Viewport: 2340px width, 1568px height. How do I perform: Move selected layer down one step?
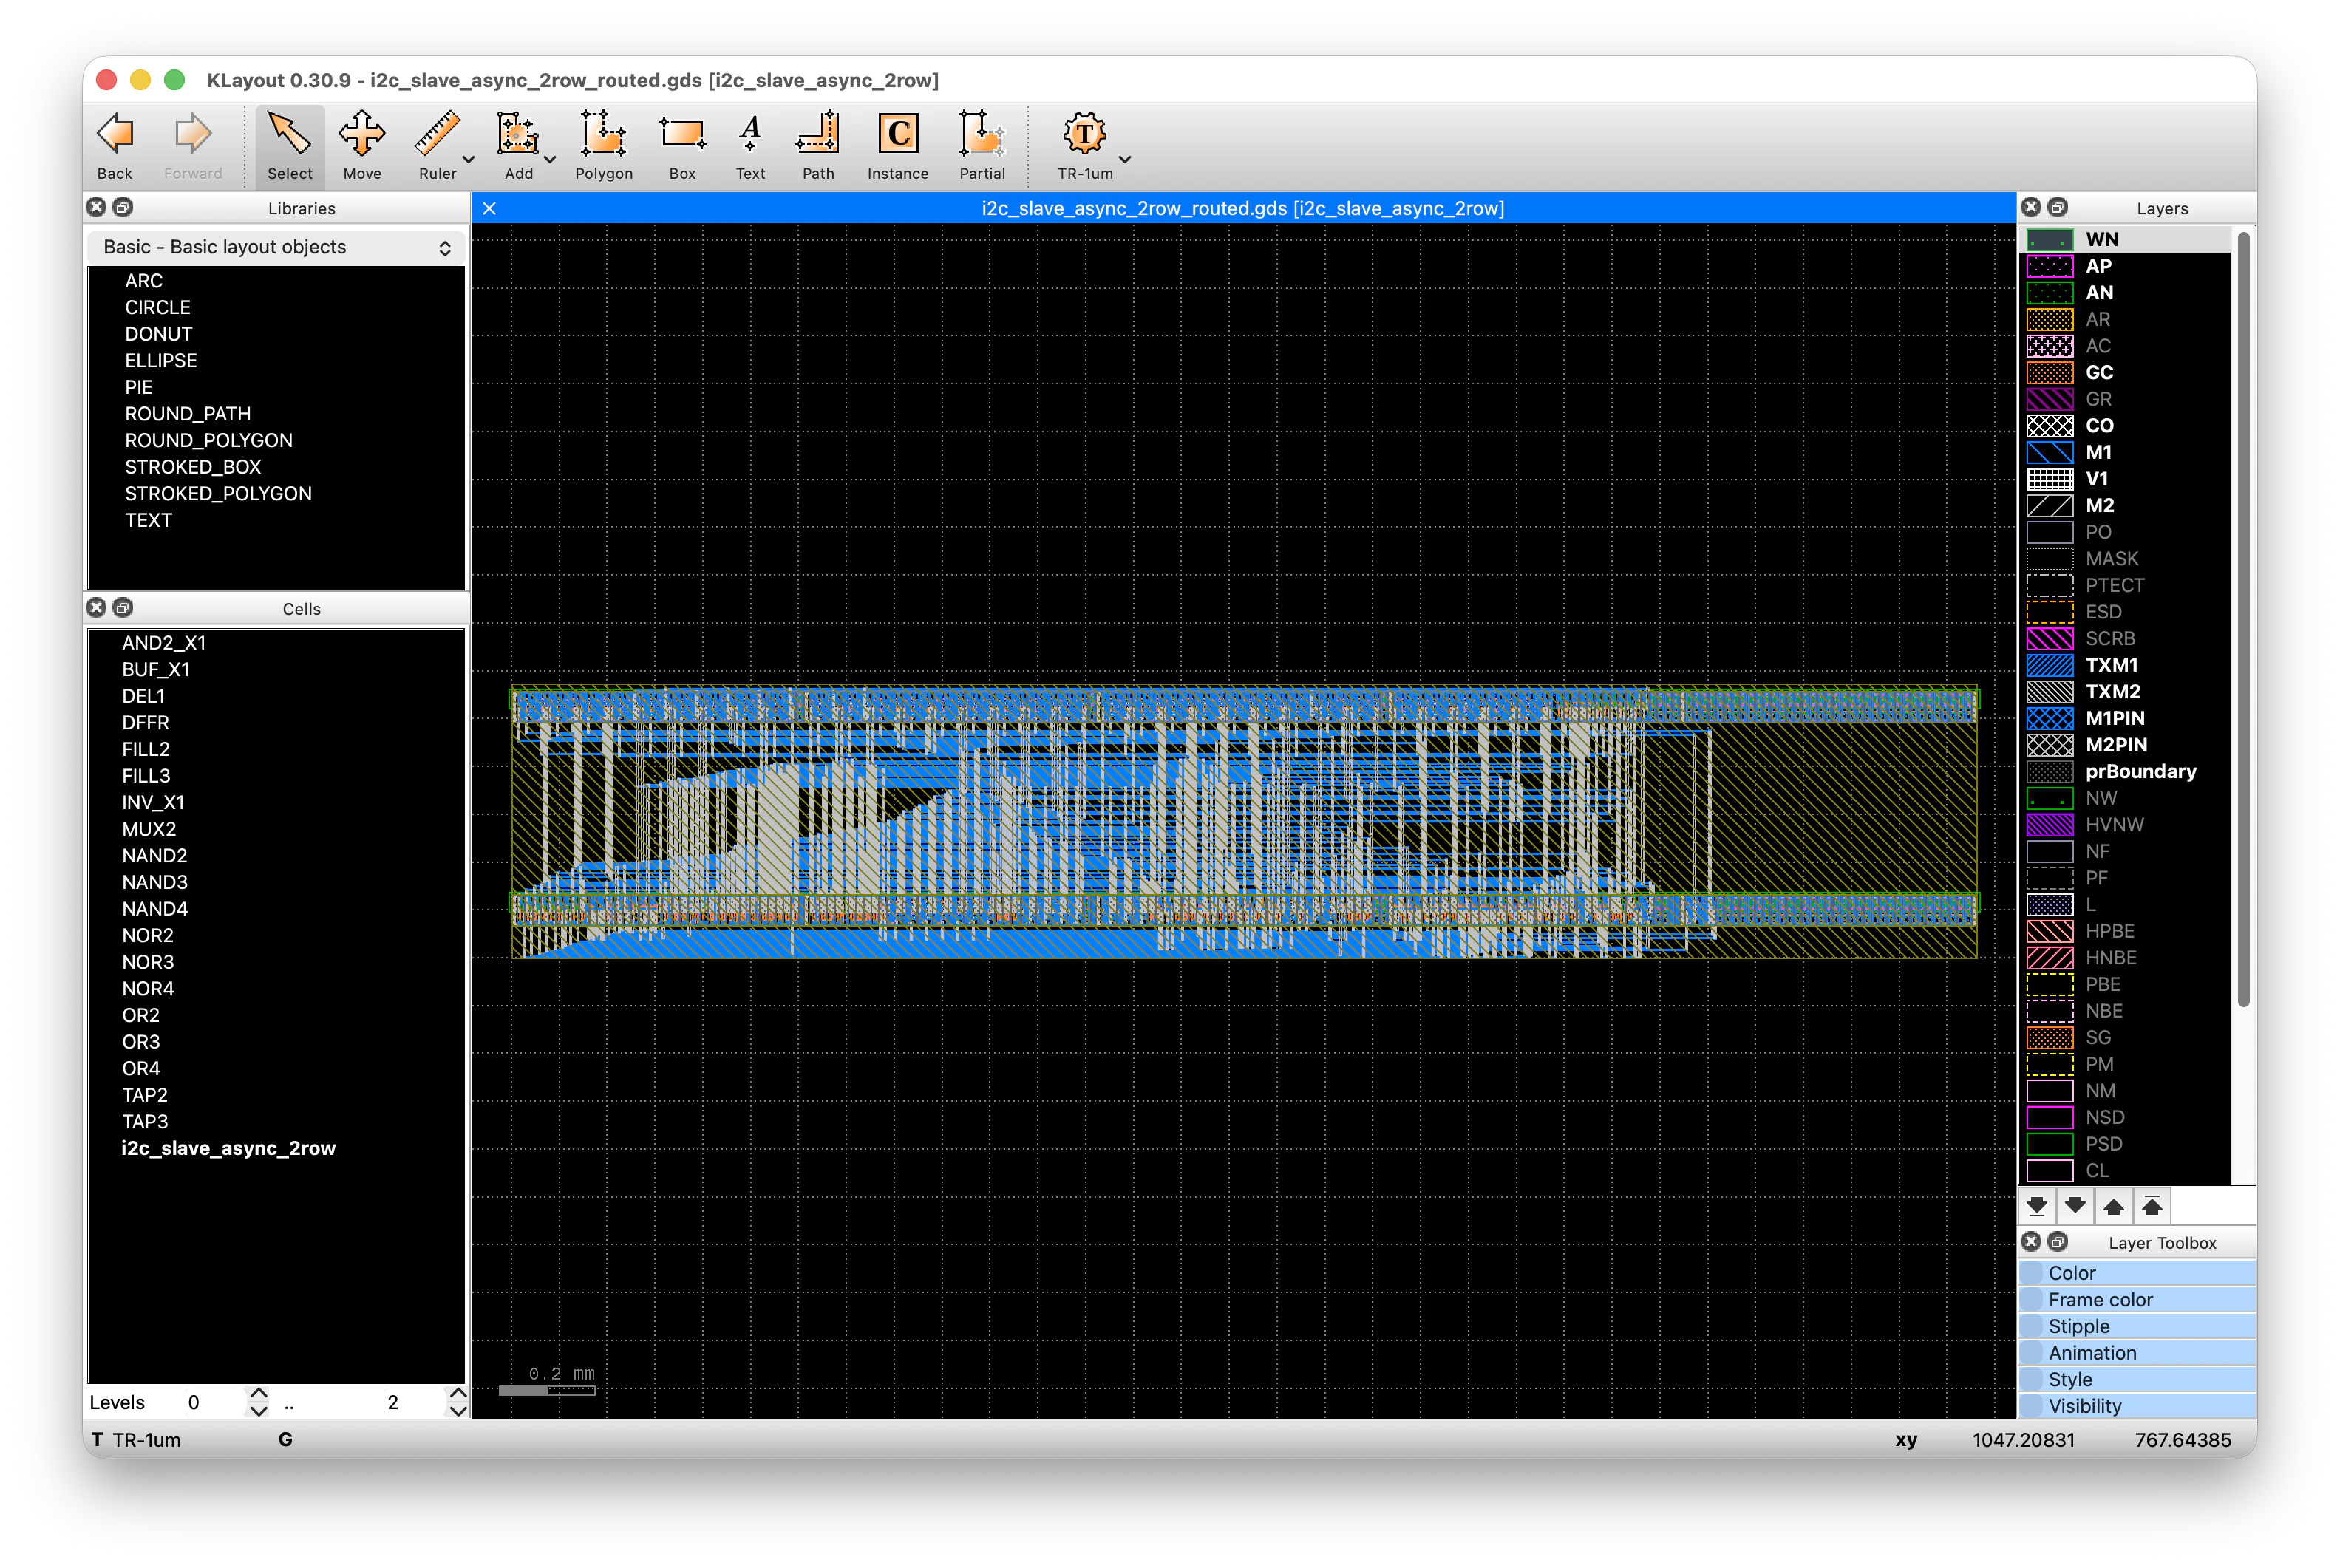tap(2075, 1205)
